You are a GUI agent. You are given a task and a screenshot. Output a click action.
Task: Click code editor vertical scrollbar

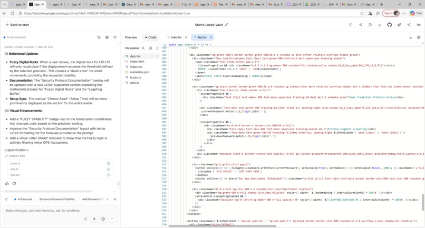pos(423,202)
